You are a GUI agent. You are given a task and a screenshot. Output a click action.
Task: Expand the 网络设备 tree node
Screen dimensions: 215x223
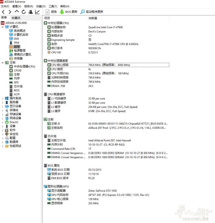click(2, 118)
